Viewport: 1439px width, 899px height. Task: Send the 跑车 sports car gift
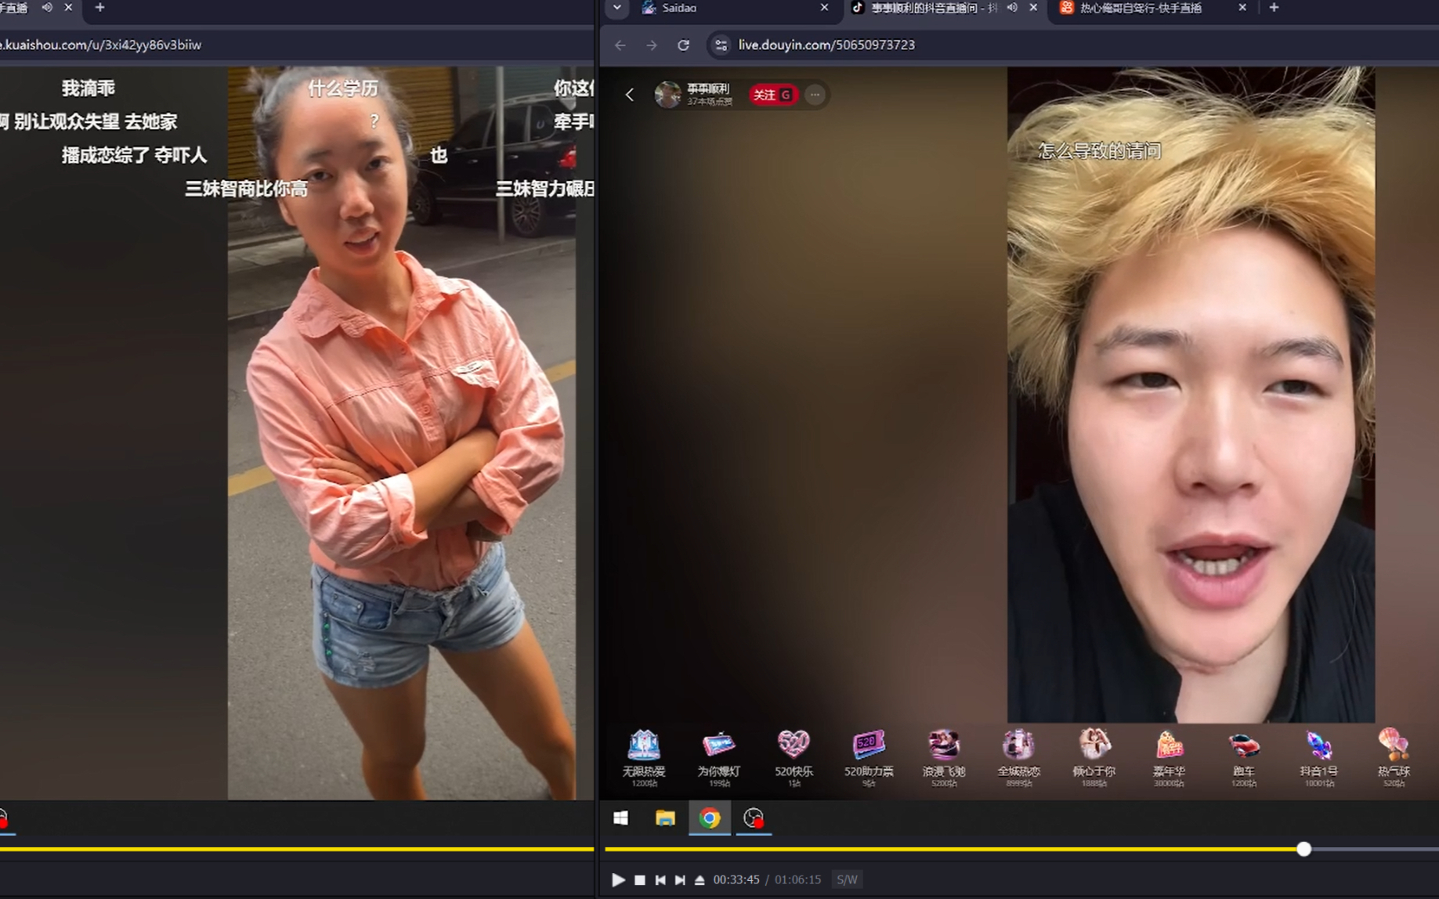pos(1243,756)
